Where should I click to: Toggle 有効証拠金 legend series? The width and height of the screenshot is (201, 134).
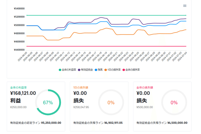85,70
